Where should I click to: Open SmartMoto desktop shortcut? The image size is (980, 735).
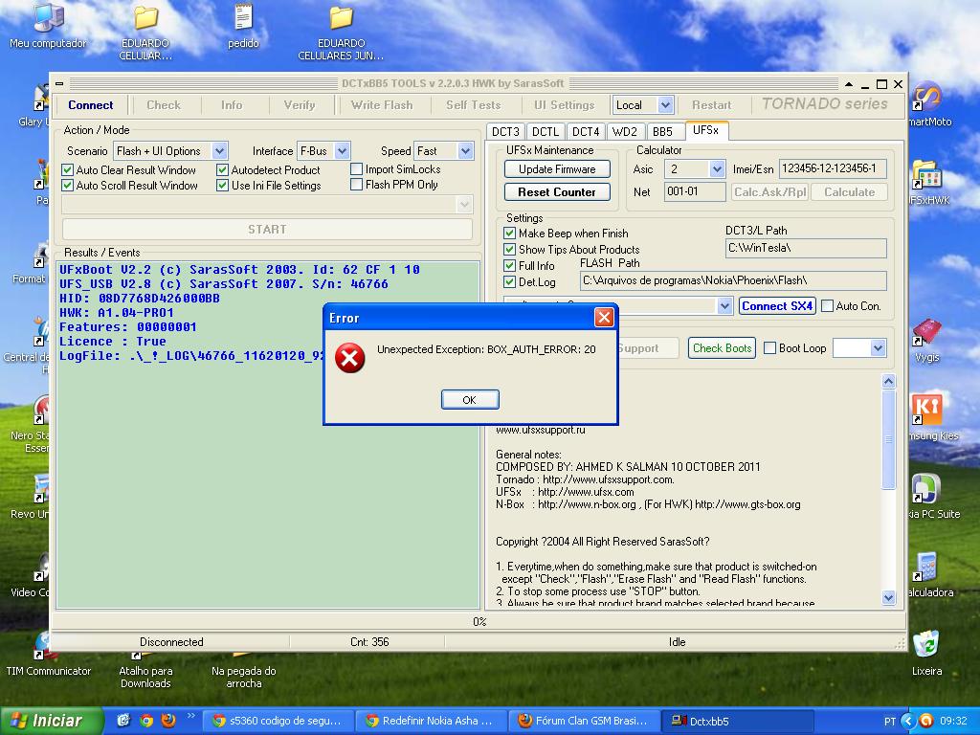tap(928, 103)
